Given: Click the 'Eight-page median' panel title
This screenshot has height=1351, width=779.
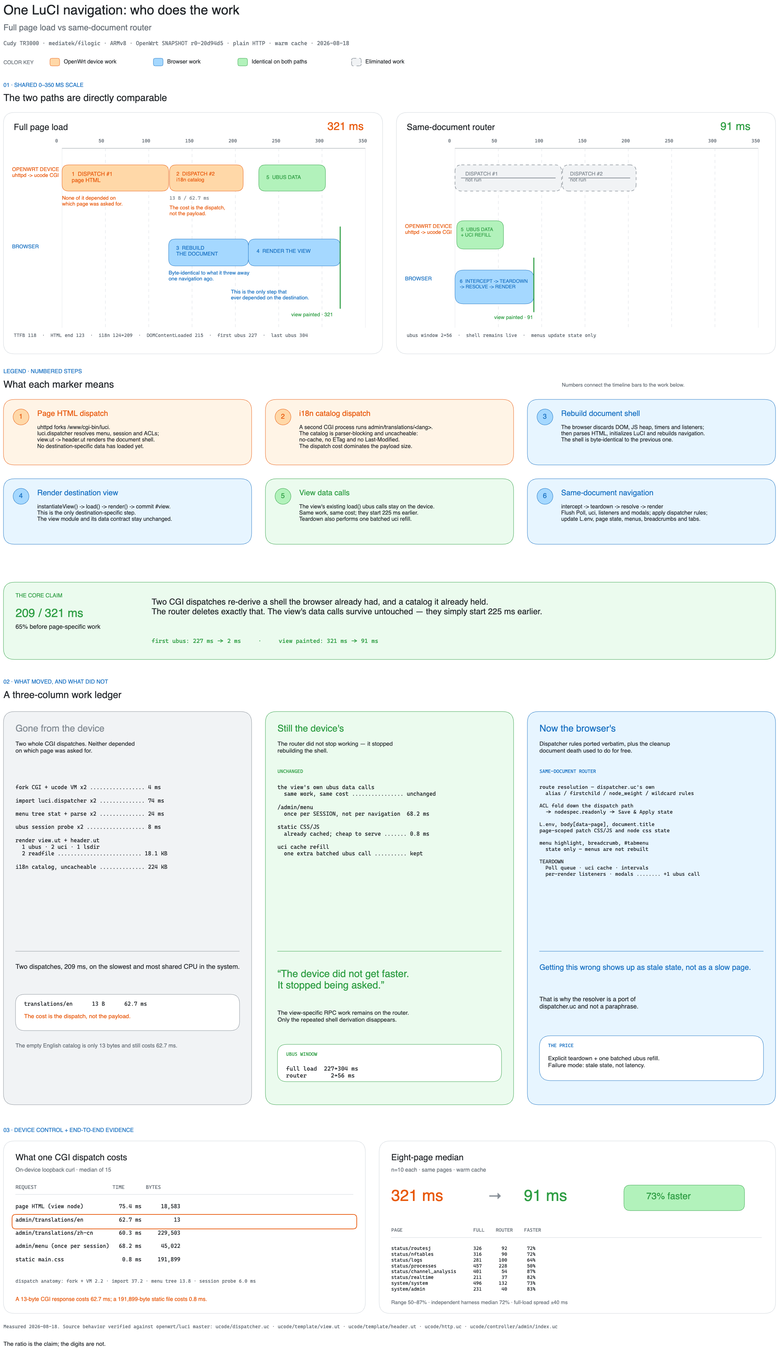Looking at the screenshot, I should click(x=427, y=1157).
